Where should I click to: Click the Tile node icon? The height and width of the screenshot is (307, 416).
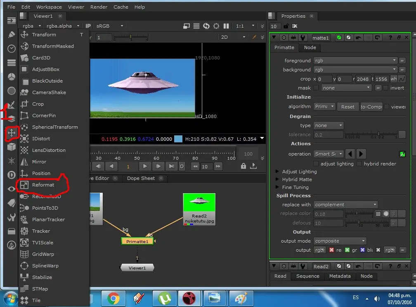[24, 300]
